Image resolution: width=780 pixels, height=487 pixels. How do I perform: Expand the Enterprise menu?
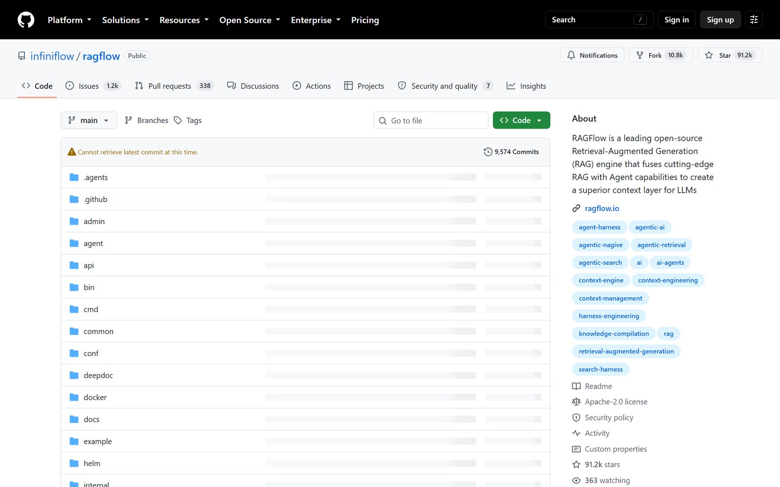click(315, 20)
